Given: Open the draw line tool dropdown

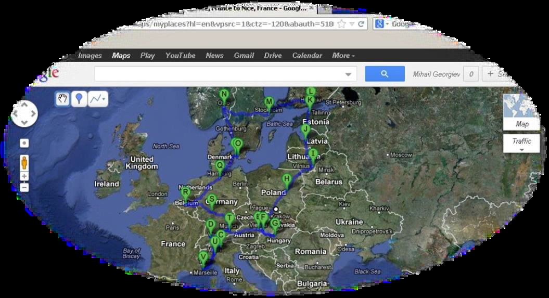Looking at the screenshot, I should pos(98,99).
